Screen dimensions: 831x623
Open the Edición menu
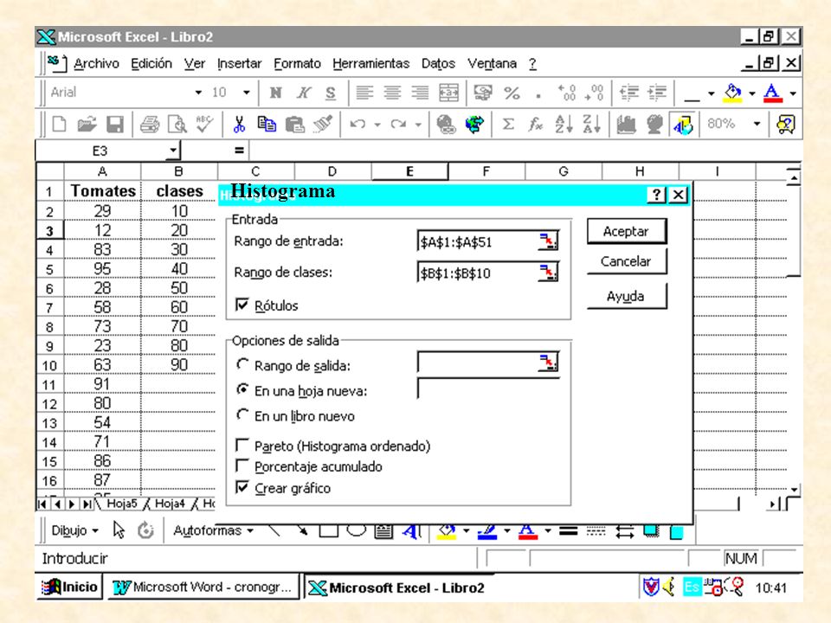pos(151,63)
